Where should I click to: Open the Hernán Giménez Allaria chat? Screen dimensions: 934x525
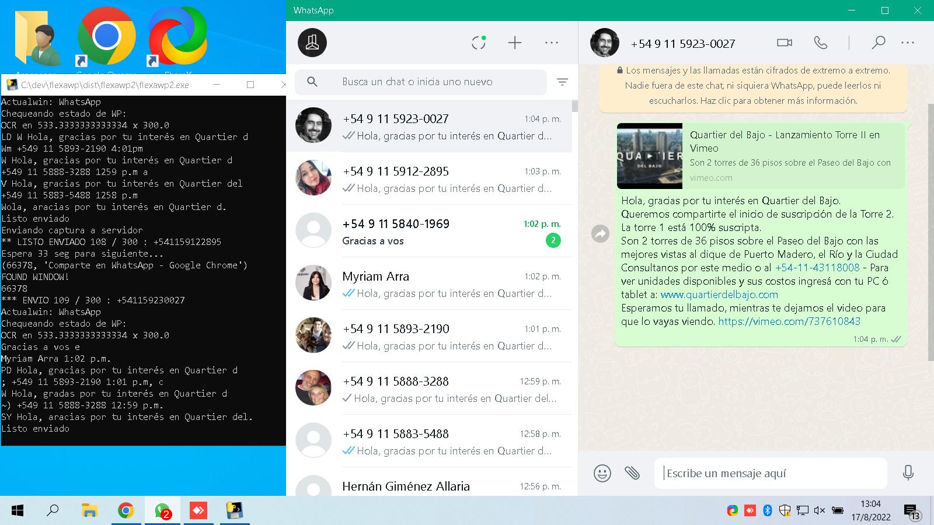point(429,482)
